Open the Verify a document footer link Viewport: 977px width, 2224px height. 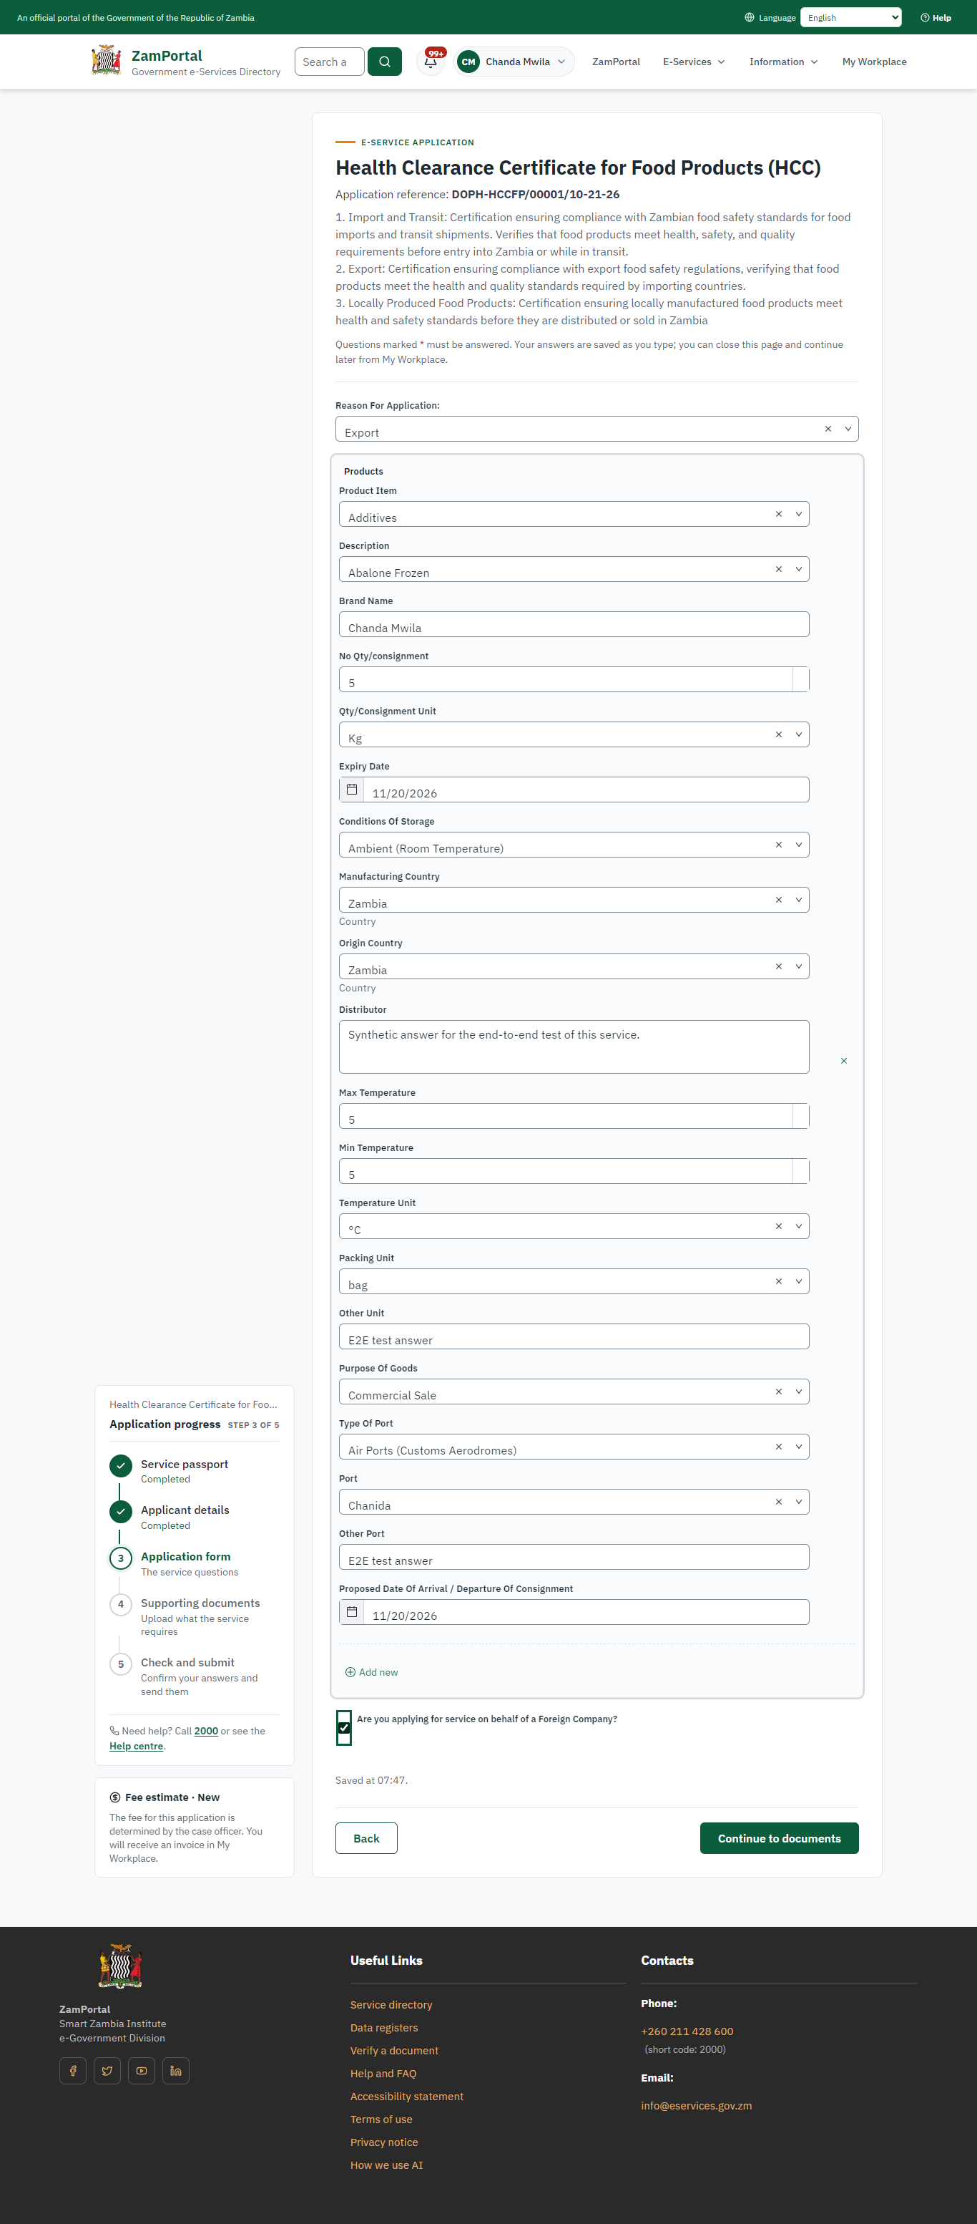(x=394, y=2051)
